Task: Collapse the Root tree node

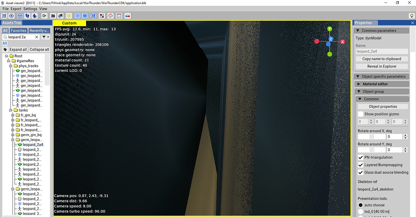Action: pyautogui.click(x=7, y=56)
